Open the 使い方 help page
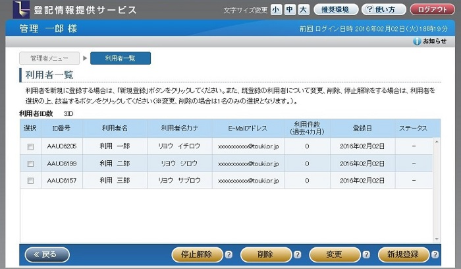The width and height of the screenshot is (461, 269). 383,9
